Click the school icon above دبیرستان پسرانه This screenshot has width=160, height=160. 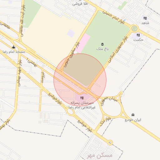point(82,98)
